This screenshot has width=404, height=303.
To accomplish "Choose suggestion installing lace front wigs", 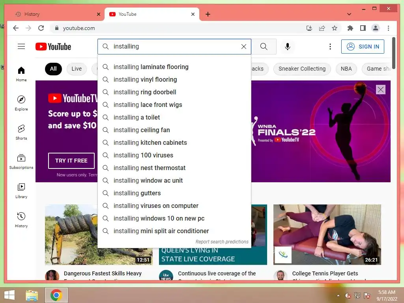I will [x=174, y=105].
